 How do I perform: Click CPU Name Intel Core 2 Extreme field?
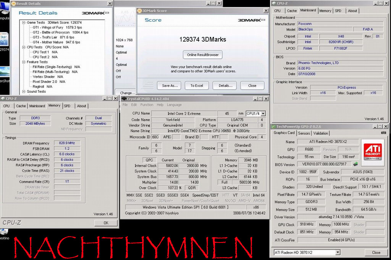184,114
